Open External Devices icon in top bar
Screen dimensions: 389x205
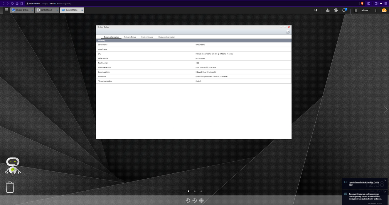click(x=336, y=10)
